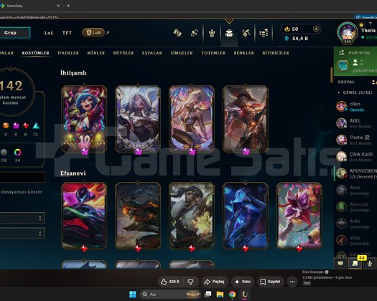377x301 pixels.
Task: Open Google Chrome from the taskbar
Action: click(232, 295)
